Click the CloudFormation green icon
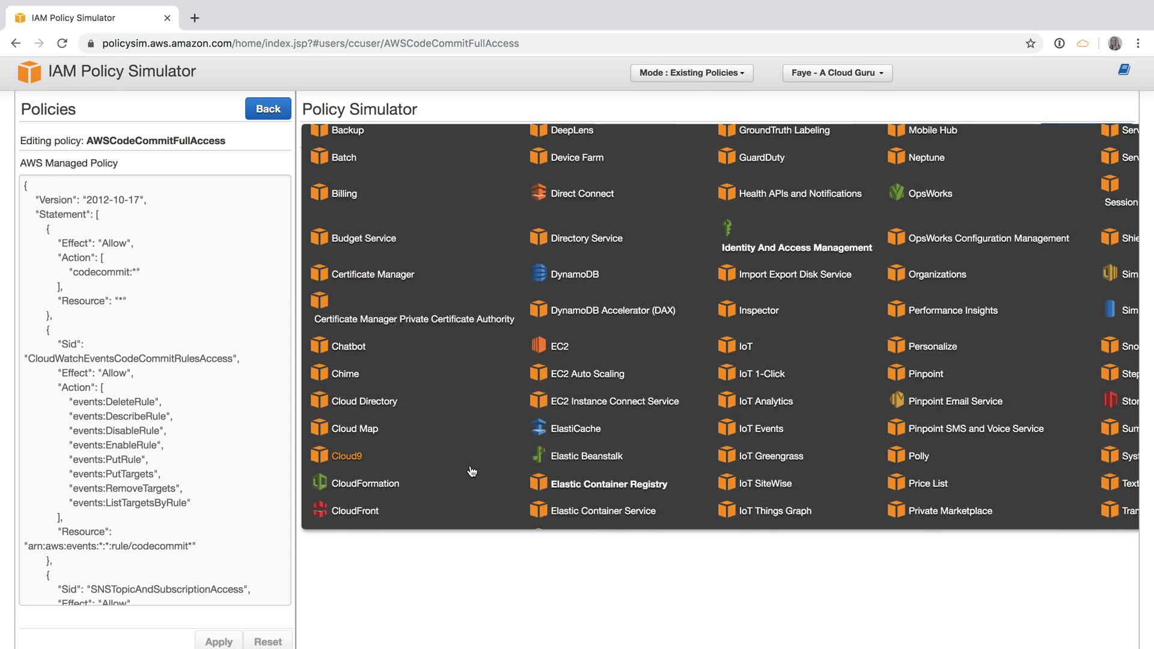This screenshot has height=649, width=1154. 319,483
